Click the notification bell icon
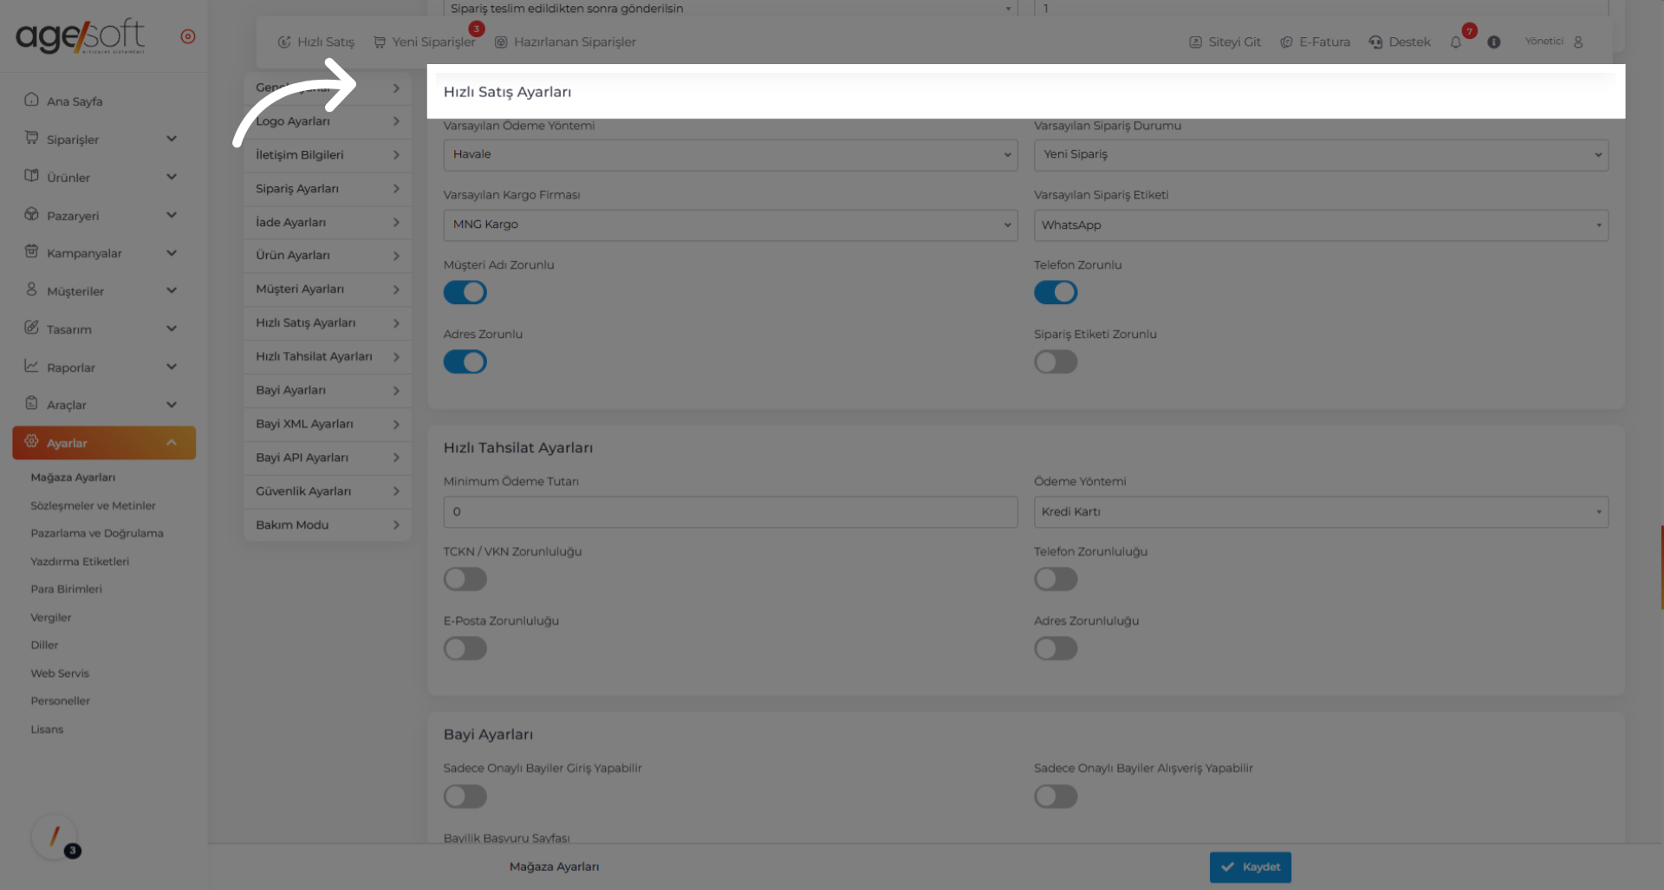This screenshot has width=1664, height=890. pos(1456,42)
